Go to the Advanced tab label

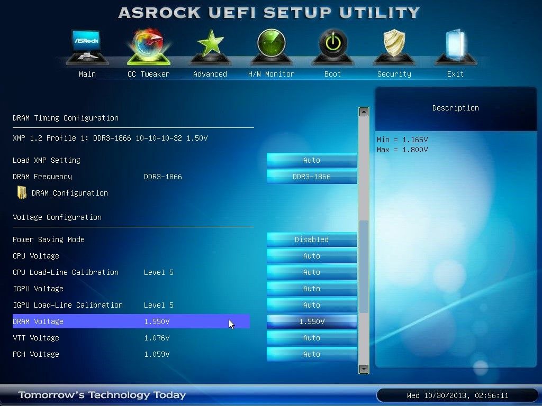click(210, 74)
